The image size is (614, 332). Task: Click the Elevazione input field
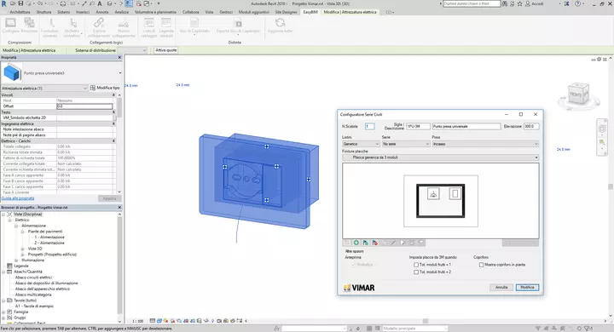531,126
